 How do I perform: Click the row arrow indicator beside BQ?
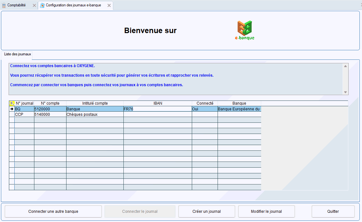(12, 109)
